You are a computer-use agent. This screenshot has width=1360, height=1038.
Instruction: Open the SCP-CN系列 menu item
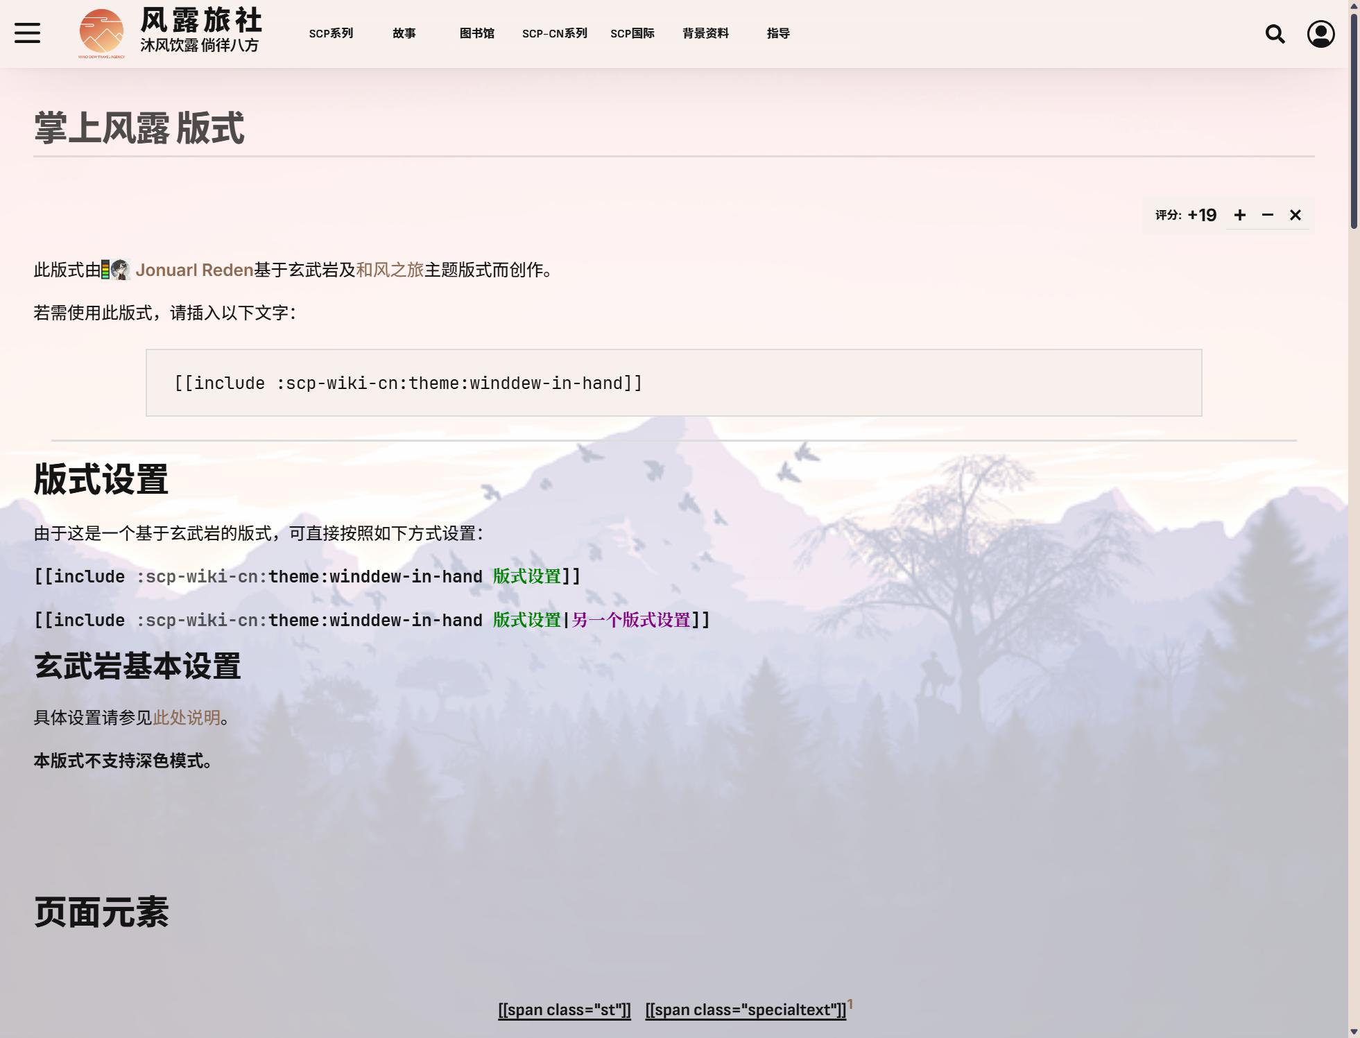tap(554, 33)
